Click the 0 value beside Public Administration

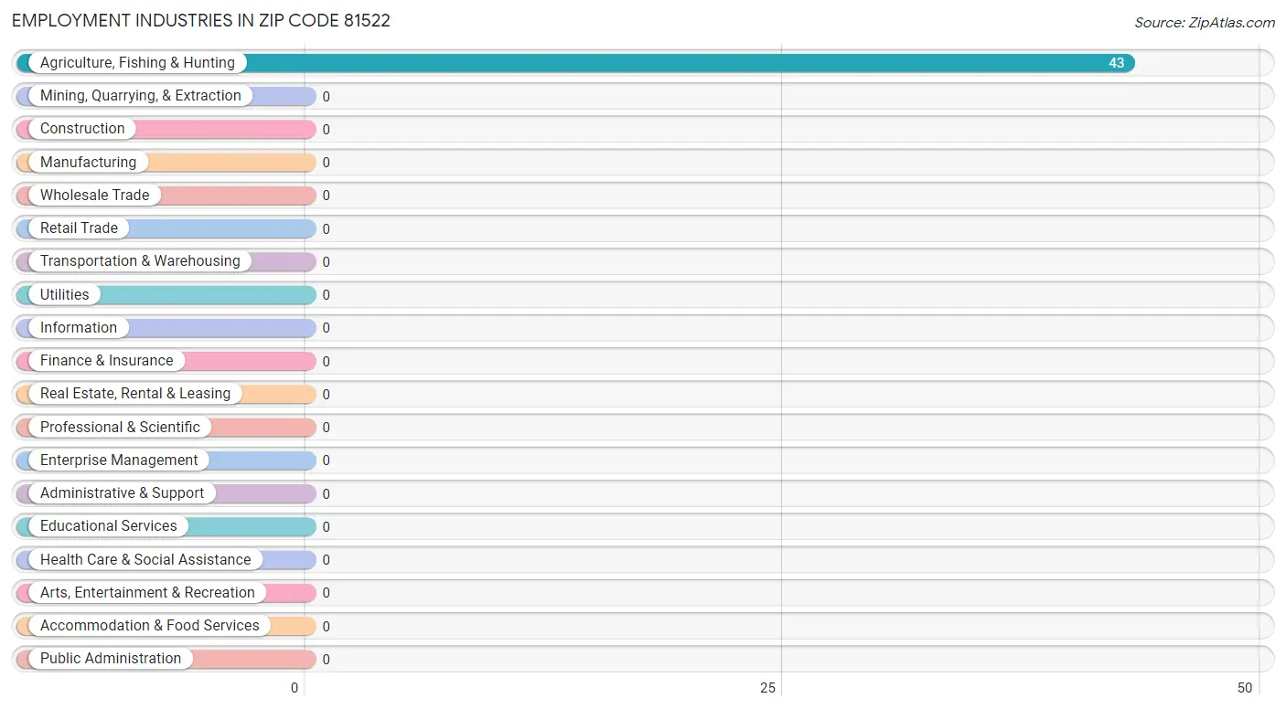coord(326,660)
